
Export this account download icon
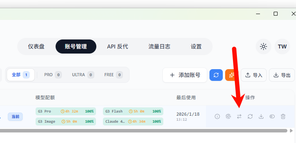pyautogui.click(x=261, y=116)
